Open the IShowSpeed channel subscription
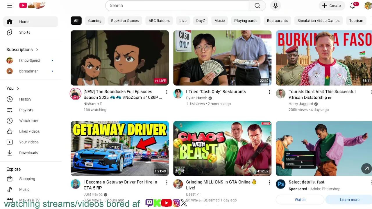This screenshot has width=372, height=209. tap(31, 61)
